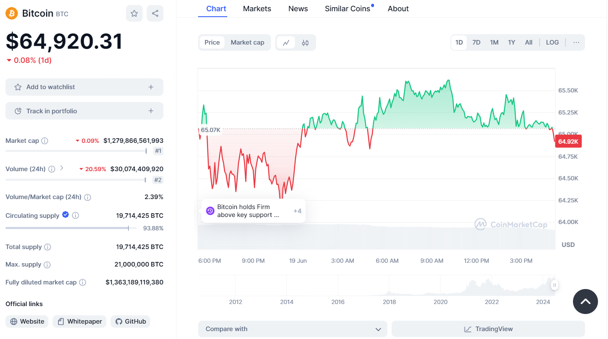The width and height of the screenshot is (608, 339).
Task: Click the timeline range slider handle
Action: tap(555, 285)
